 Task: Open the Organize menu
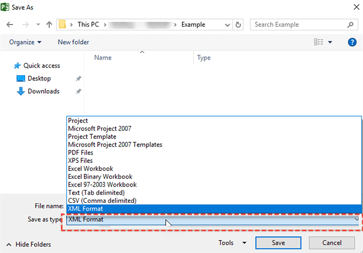[25, 42]
